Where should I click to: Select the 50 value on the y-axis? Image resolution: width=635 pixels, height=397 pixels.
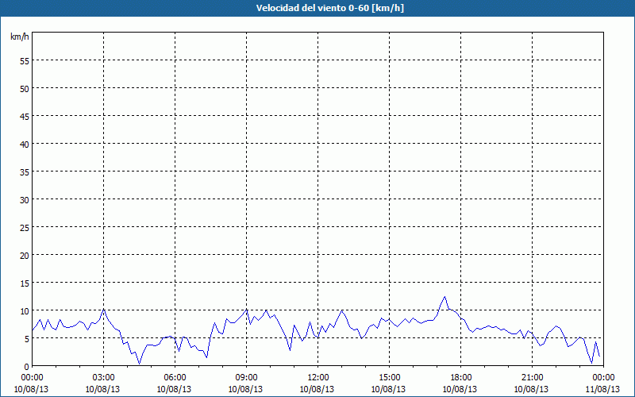[x=25, y=88]
